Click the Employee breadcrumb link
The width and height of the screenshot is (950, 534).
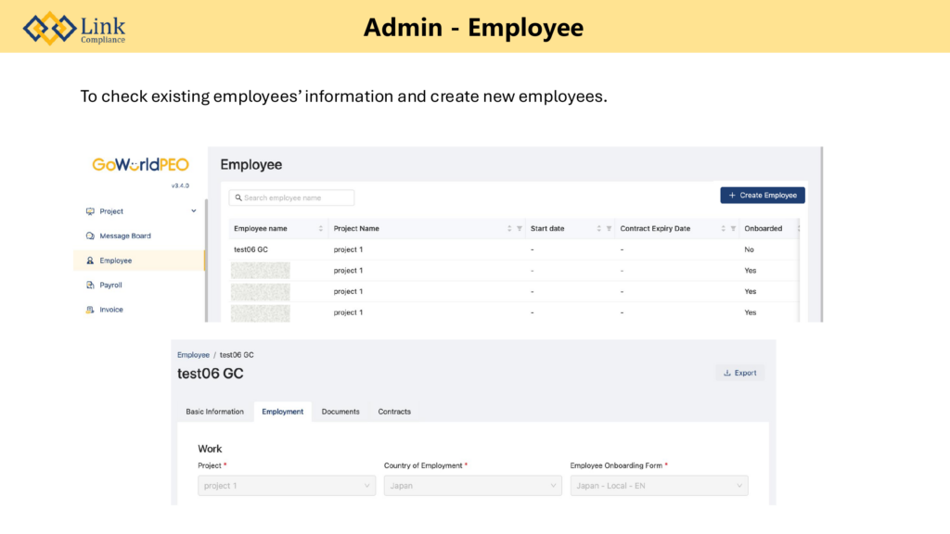193,355
